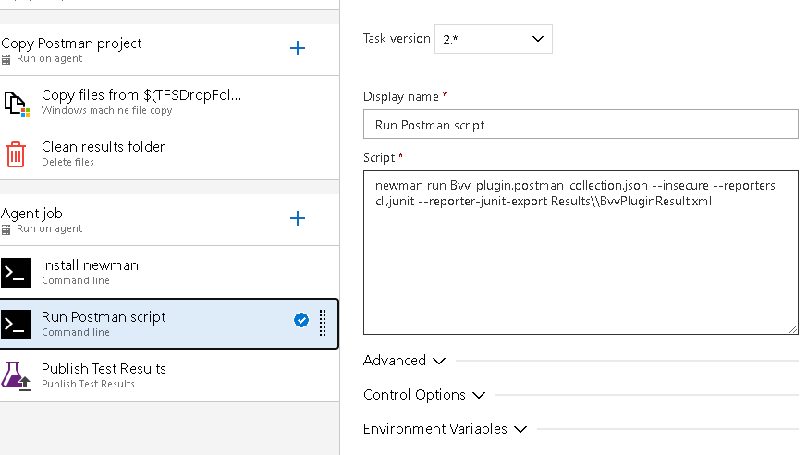Click Run Postman script command line icon

pos(16,325)
